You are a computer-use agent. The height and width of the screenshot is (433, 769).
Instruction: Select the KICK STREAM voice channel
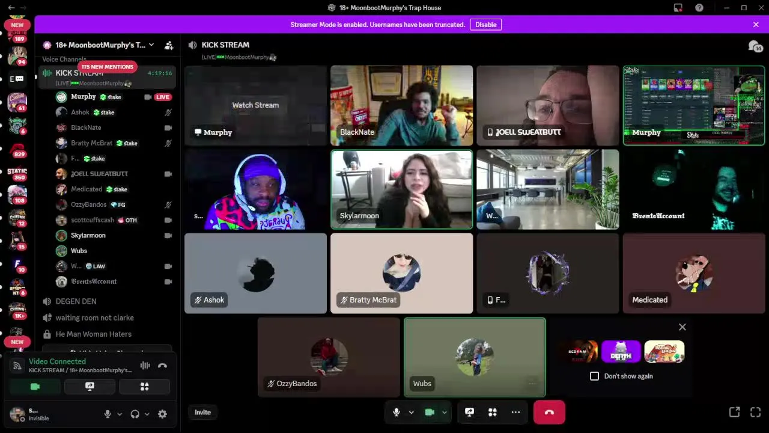[x=108, y=77]
